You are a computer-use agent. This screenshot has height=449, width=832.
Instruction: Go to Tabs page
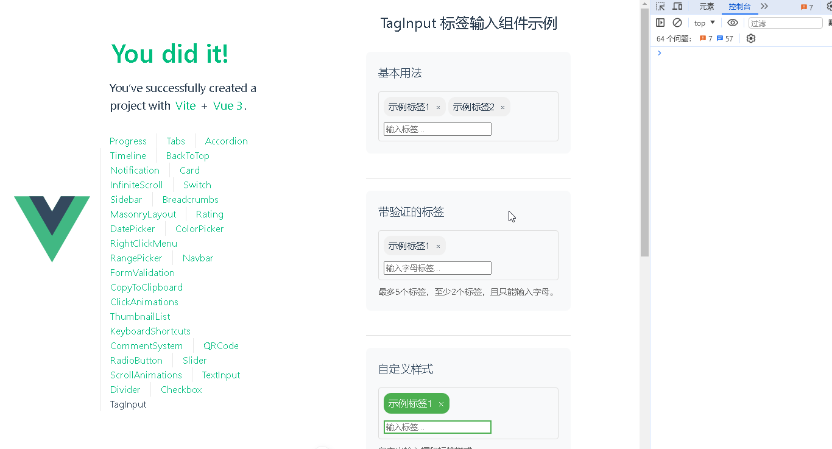tap(176, 141)
